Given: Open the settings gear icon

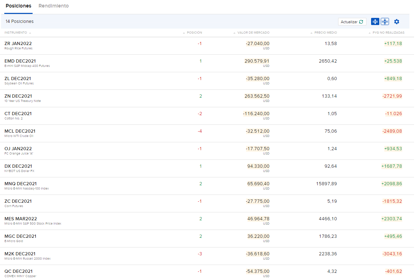Looking at the screenshot, I should (397, 22).
